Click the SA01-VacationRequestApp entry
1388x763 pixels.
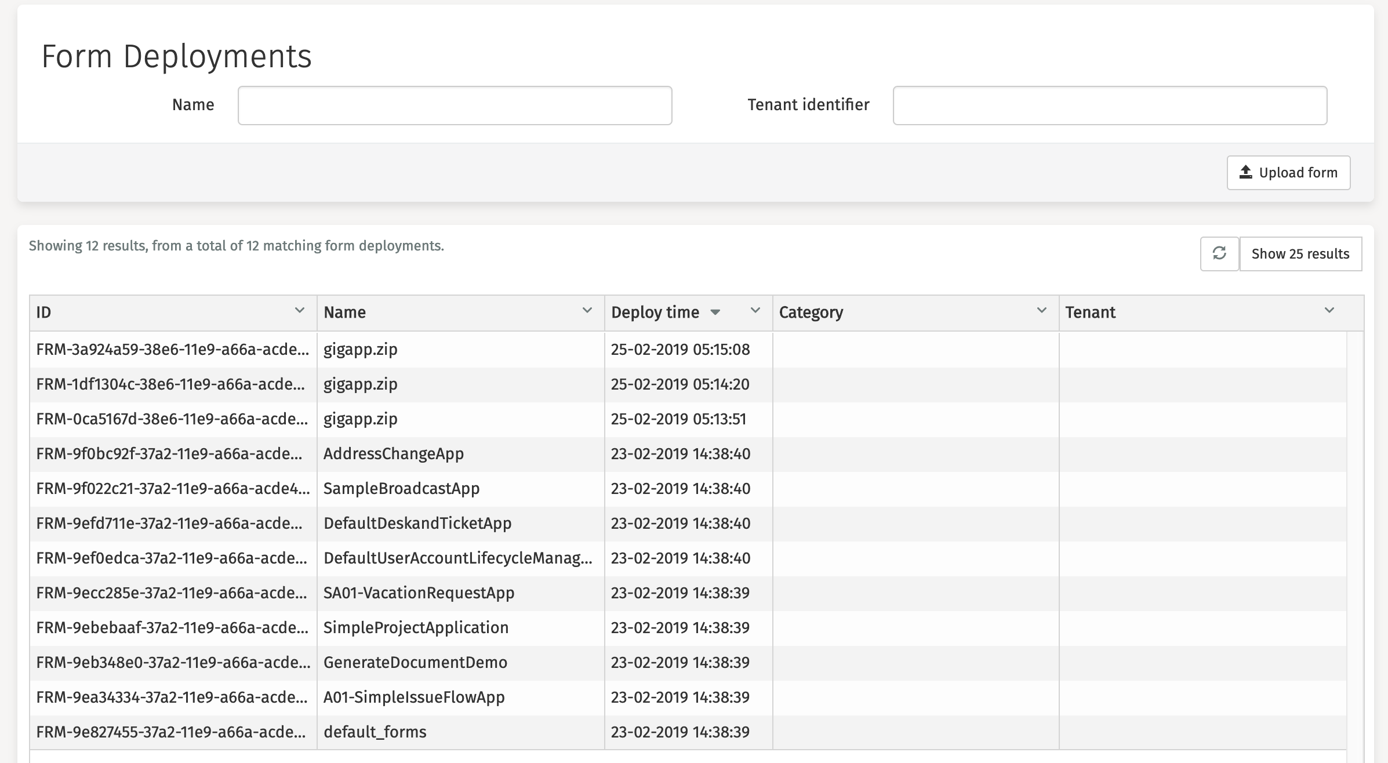click(x=419, y=593)
